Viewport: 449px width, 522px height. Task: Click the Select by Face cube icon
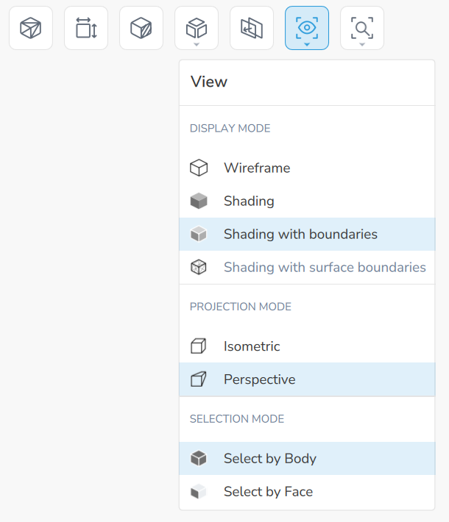[x=199, y=492]
